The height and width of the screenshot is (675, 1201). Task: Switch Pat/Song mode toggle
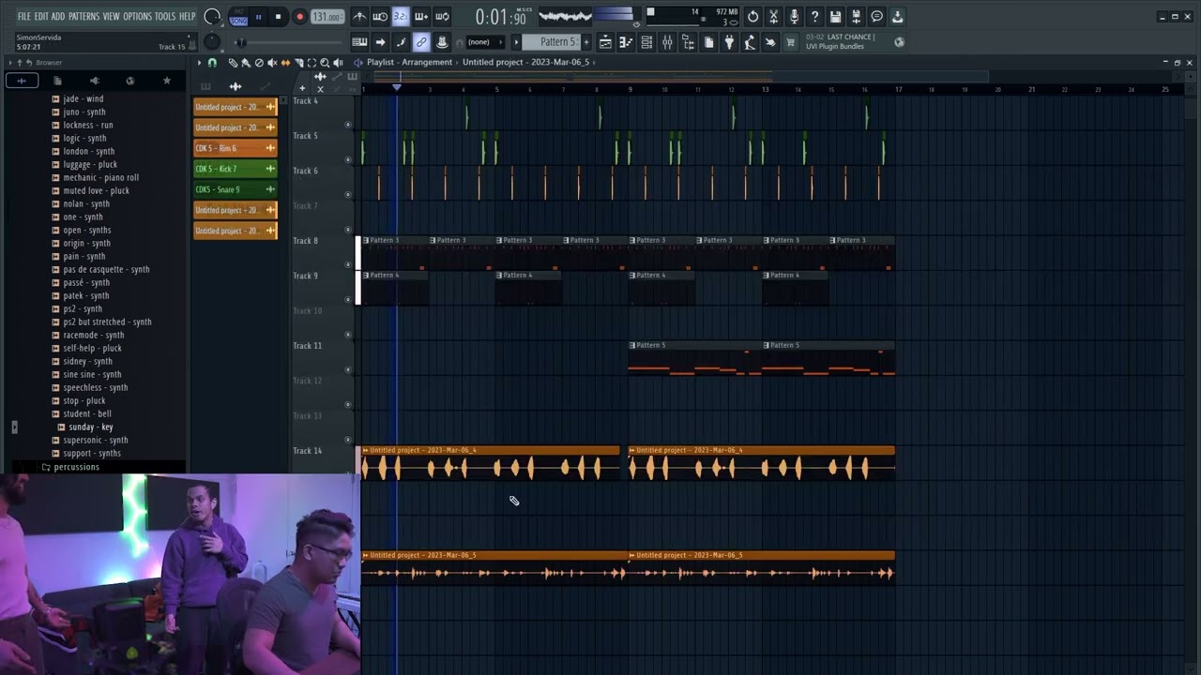[x=238, y=16]
